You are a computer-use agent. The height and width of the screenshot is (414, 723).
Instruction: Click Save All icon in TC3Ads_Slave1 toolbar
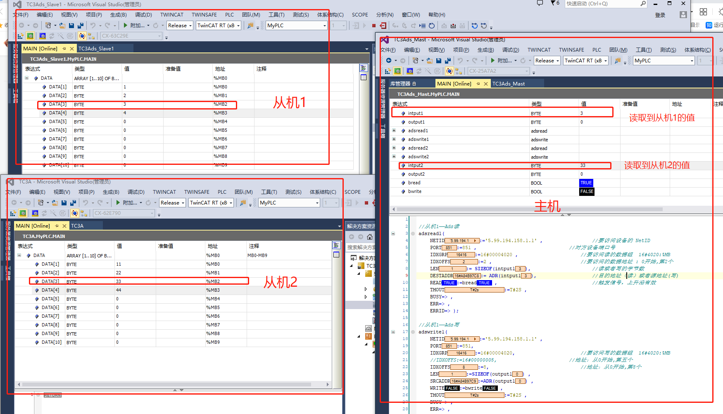[81, 26]
